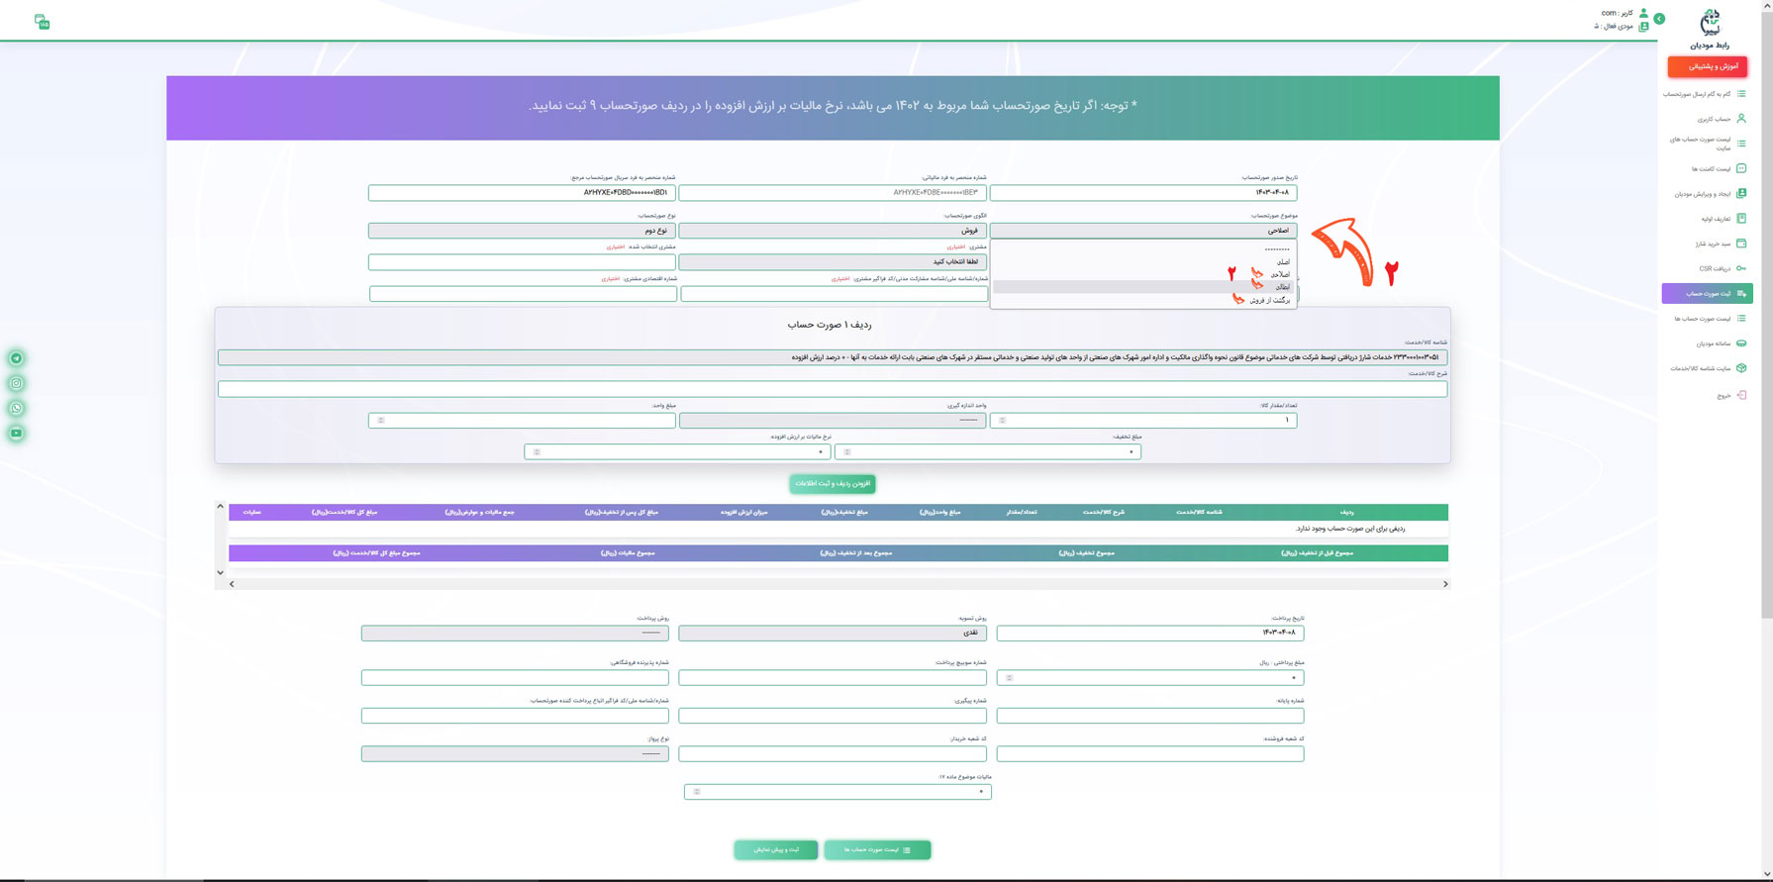
Task: Click the WhatsApp contact icon
Action: tap(16, 408)
